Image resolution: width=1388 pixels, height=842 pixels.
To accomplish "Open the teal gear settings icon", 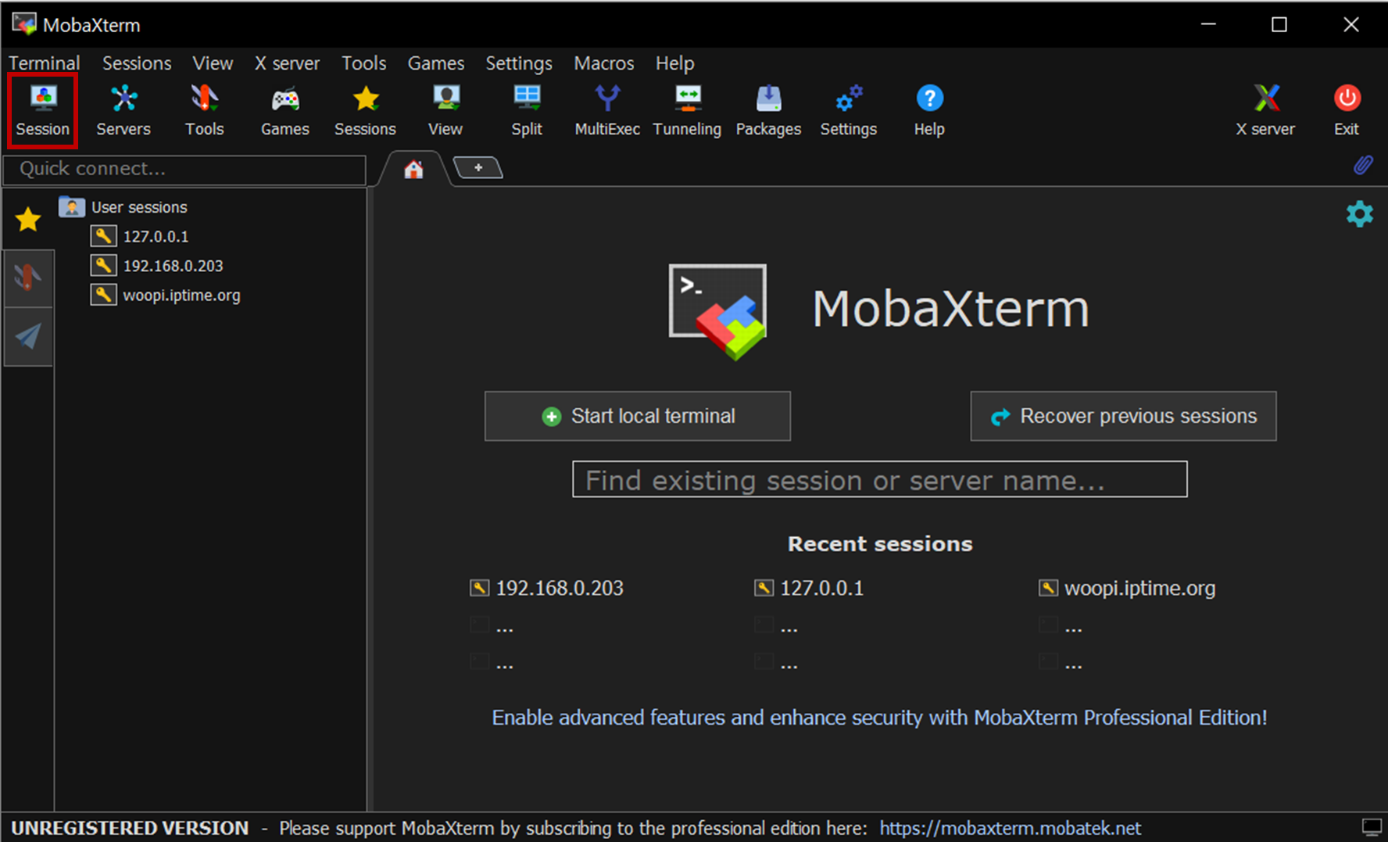I will (1360, 213).
